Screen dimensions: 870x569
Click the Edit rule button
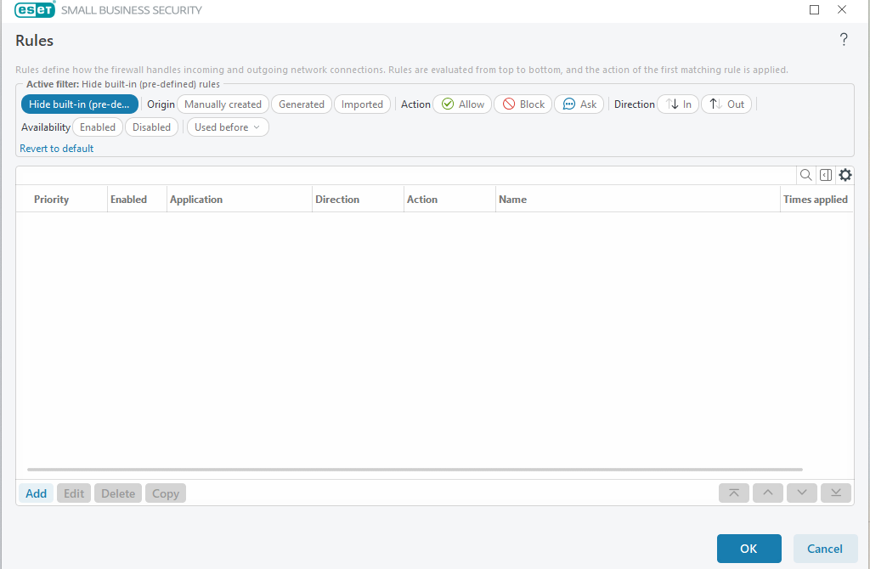point(74,493)
